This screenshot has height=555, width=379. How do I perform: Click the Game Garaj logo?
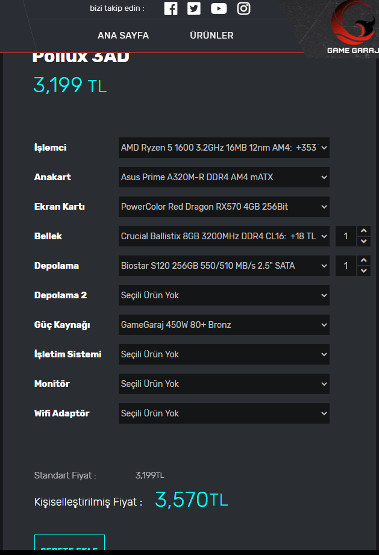(x=352, y=29)
